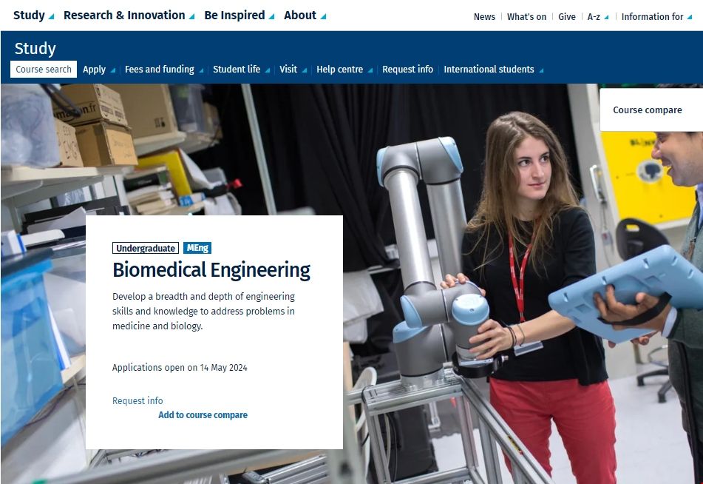Expand the Student life submenu arrow

point(267,71)
